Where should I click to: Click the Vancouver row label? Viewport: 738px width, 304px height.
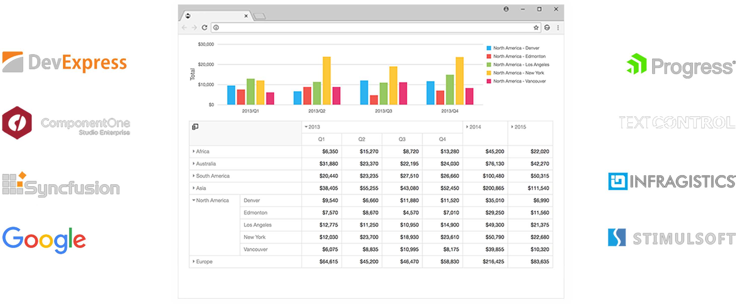tap(256, 249)
